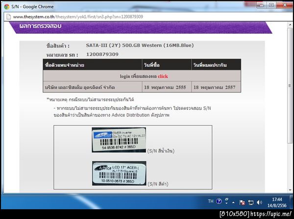Click the page icon in address bar
Image resolution: width=294 pixels, height=219 pixels.
8,17
